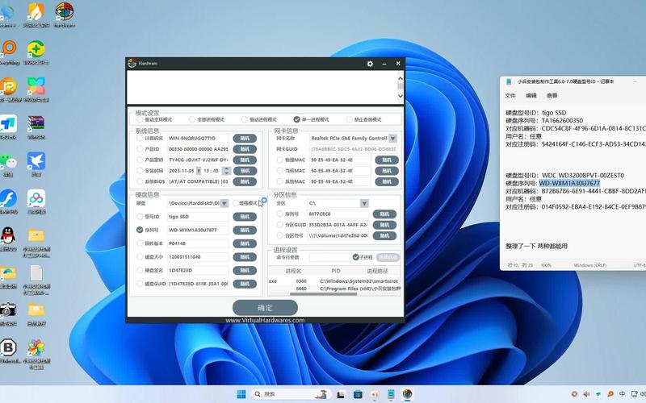Click the 确定 confirm button
Image resolution: width=646 pixels, height=403 pixels.
[265, 308]
